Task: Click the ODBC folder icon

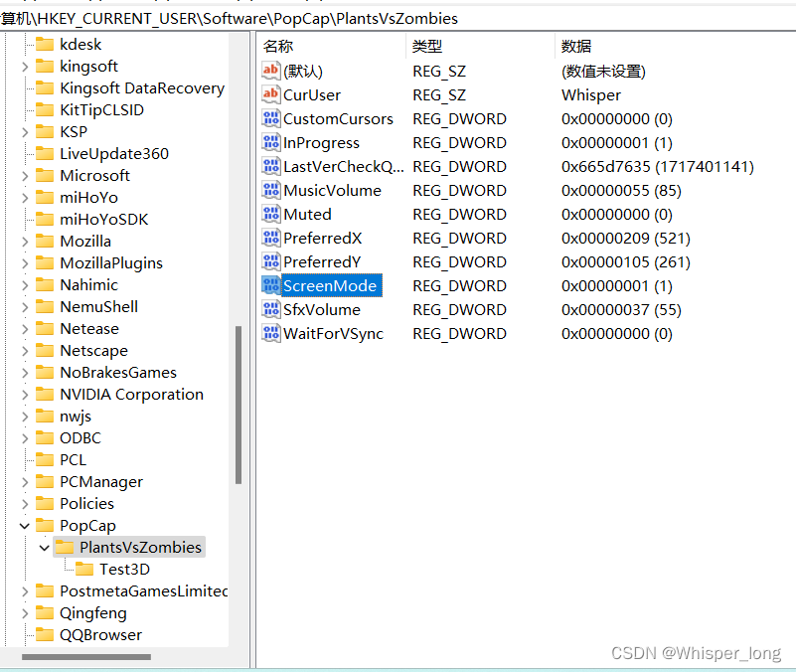Action: pyautogui.click(x=45, y=437)
